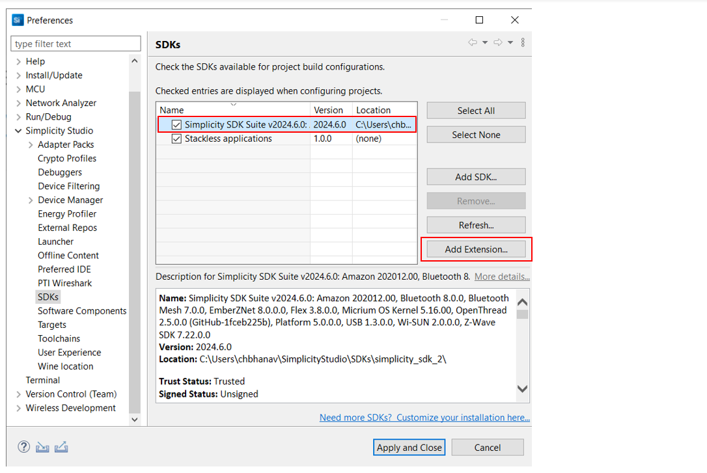This screenshot has height=473, width=707.
Task: Click the forward navigation arrow icon
Action: click(498, 43)
